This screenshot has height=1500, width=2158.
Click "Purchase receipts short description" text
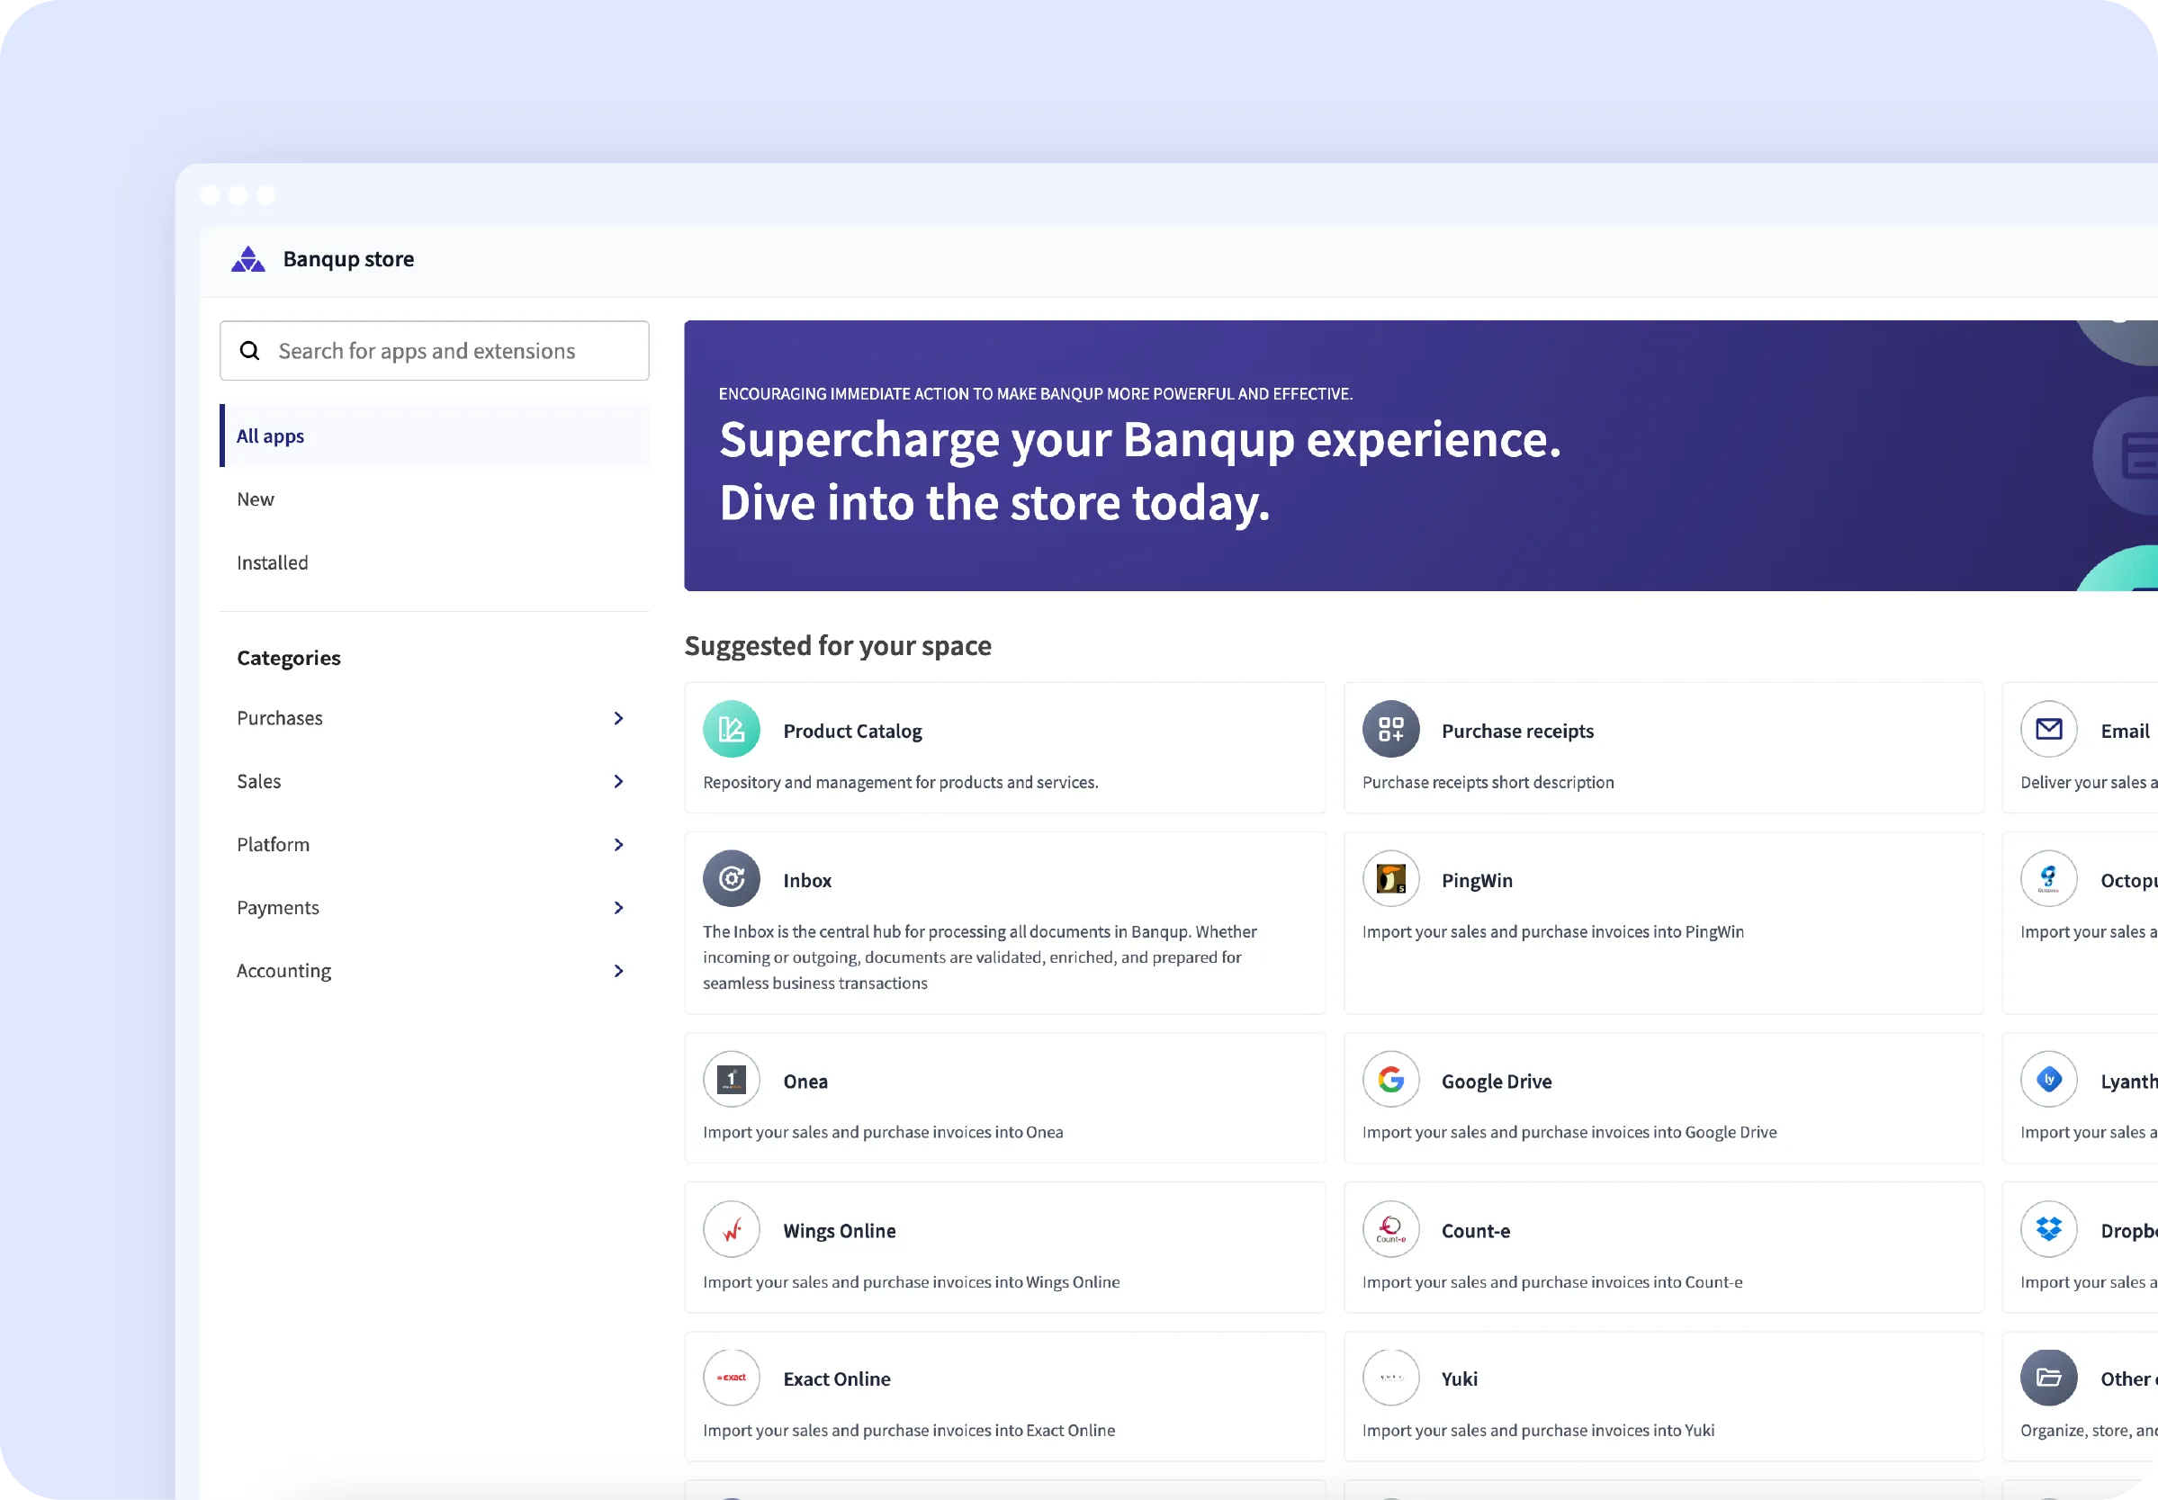click(x=1488, y=782)
